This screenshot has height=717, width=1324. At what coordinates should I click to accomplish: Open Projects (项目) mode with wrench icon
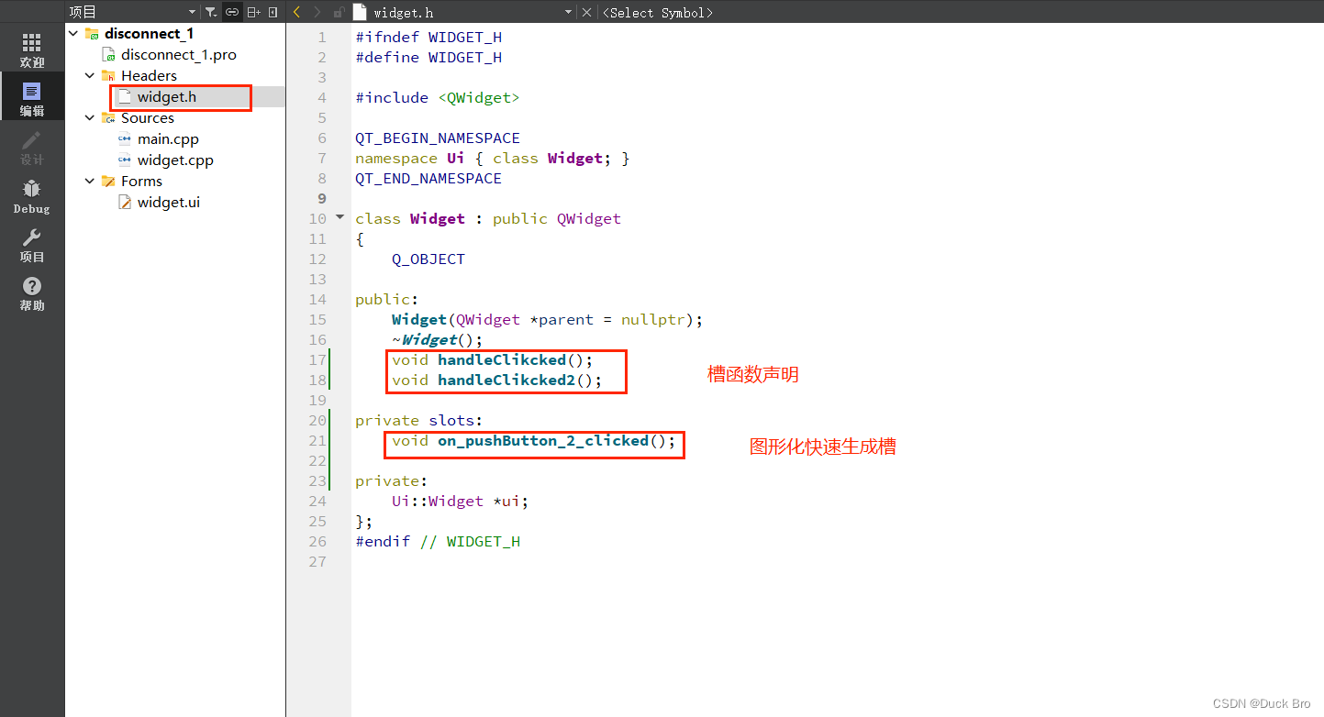click(31, 244)
